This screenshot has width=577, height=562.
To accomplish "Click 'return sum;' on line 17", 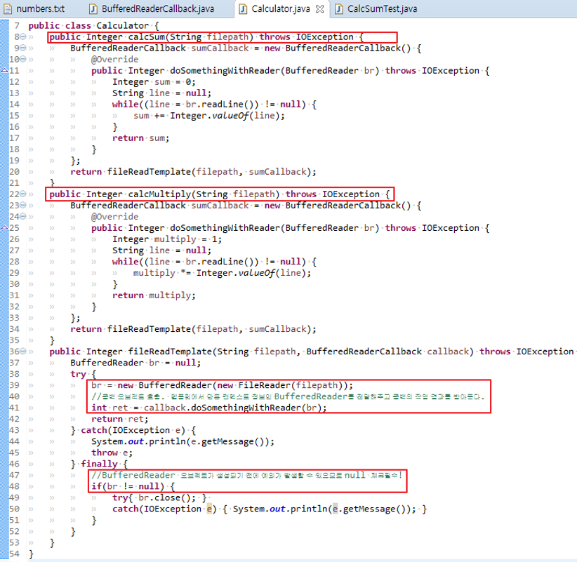I will pyautogui.click(x=141, y=138).
